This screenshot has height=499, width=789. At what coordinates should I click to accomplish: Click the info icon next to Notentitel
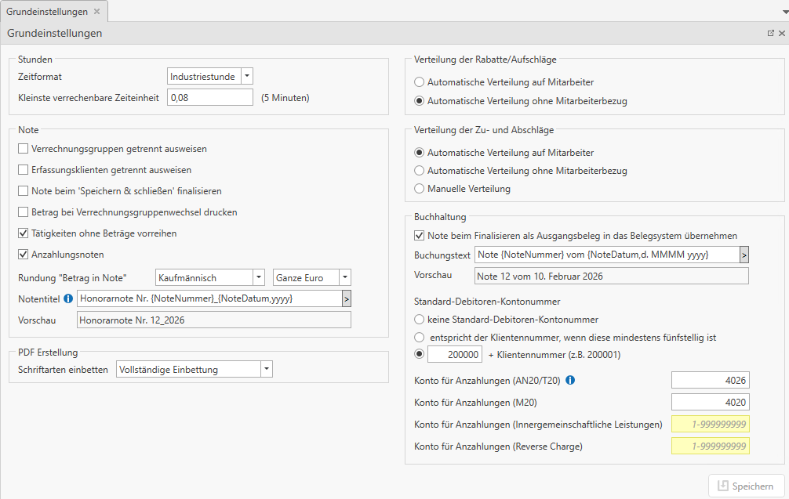coord(67,298)
